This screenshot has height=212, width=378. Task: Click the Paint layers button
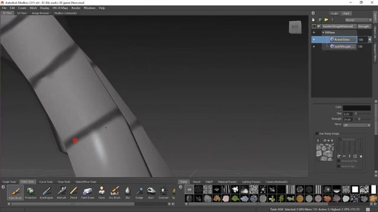[346, 13]
